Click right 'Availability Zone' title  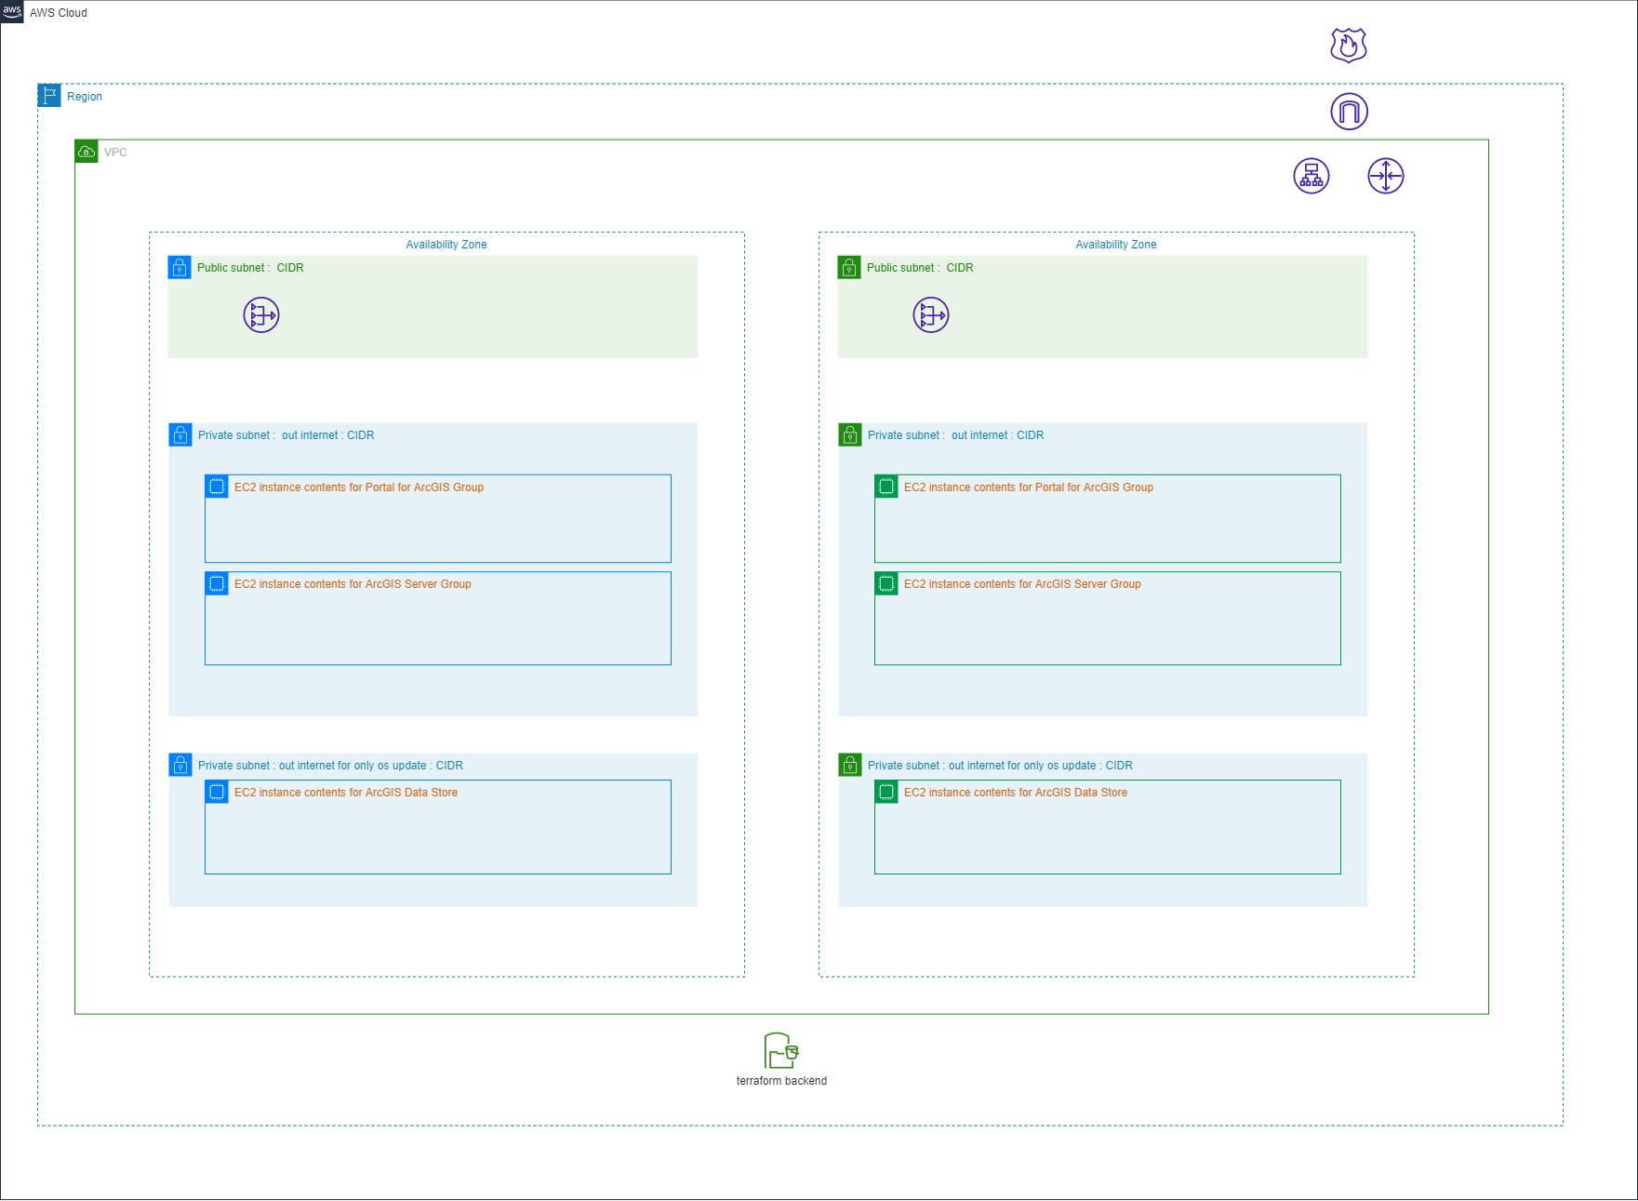(x=1116, y=245)
